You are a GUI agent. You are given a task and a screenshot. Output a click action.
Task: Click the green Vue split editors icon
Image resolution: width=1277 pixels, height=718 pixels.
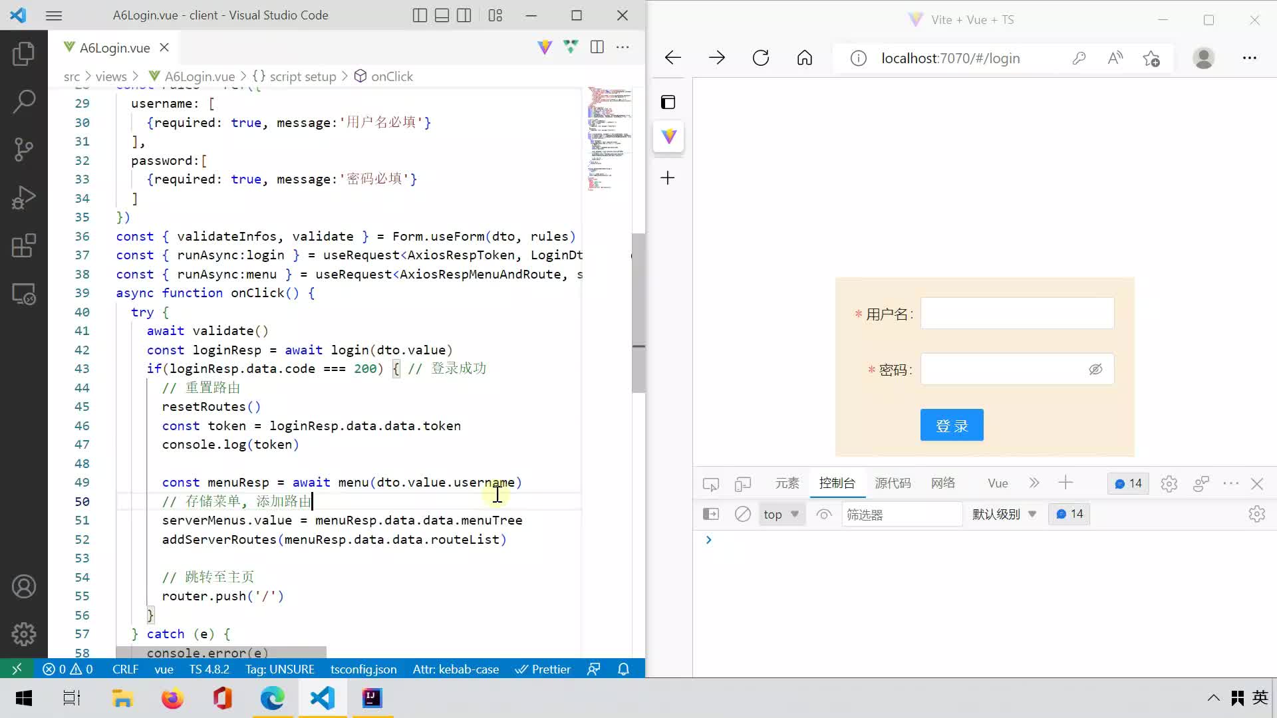571,47
